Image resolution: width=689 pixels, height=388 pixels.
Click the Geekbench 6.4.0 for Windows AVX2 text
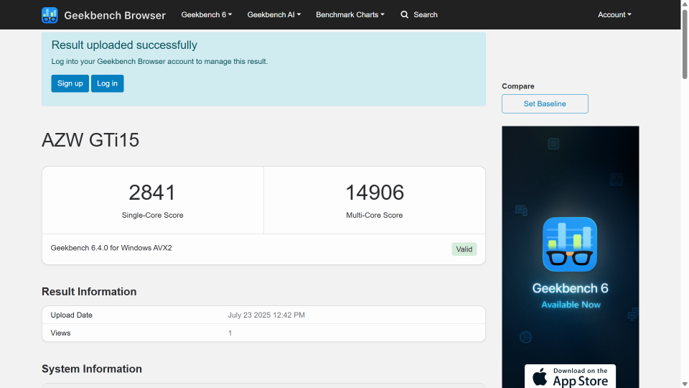[111, 248]
